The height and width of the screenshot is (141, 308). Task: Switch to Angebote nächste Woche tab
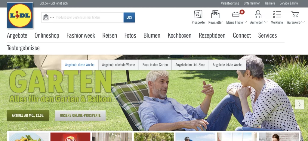pyautogui.click(x=119, y=65)
